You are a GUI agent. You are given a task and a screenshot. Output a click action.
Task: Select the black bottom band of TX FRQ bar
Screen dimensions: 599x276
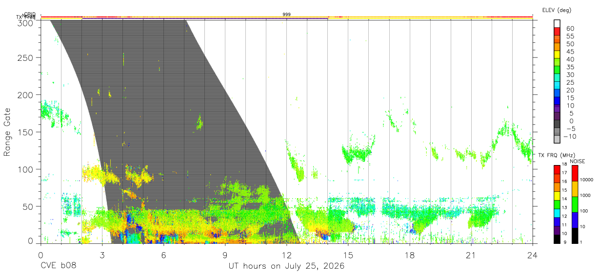(x=557, y=239)
